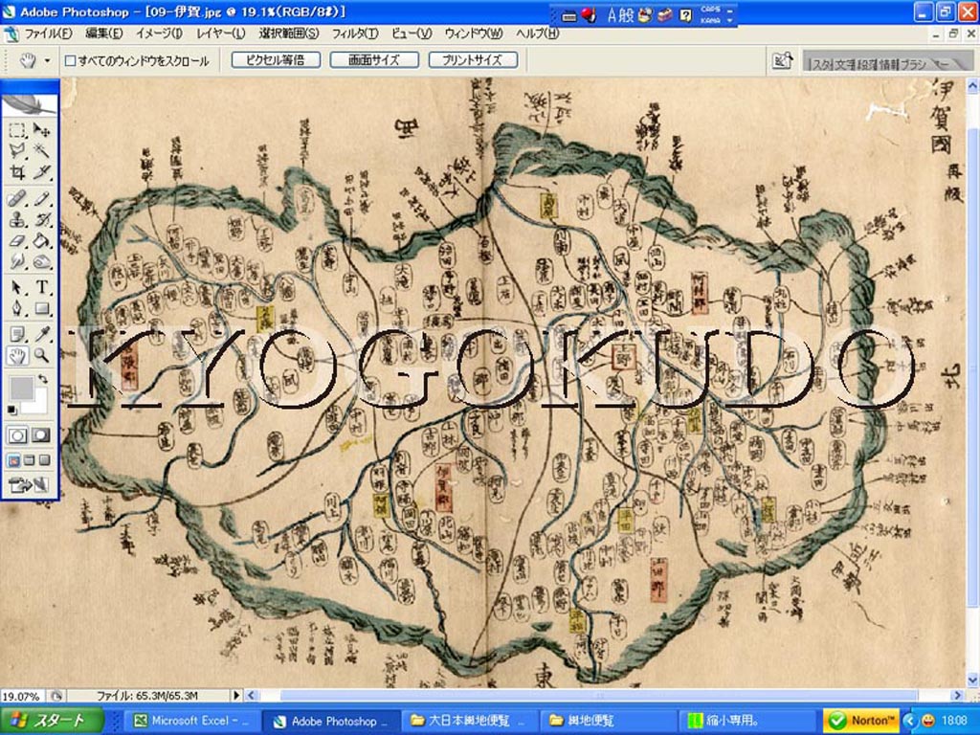980x735 pixels.
Task: Select the Crop tool
Action: [x=17, y=171]
